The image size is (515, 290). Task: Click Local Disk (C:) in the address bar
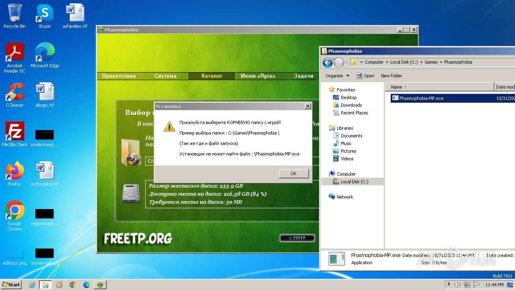404,62
